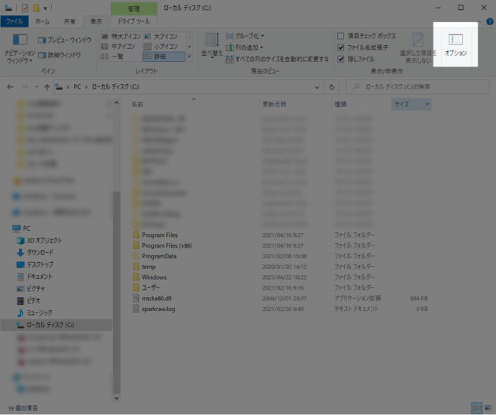Image resolution: width=496 pixels, height=415 pixels.
Task: Click ローカル ディスク (C:) breadcrumb
Action: pyautogui.click(x=115, y=87)
